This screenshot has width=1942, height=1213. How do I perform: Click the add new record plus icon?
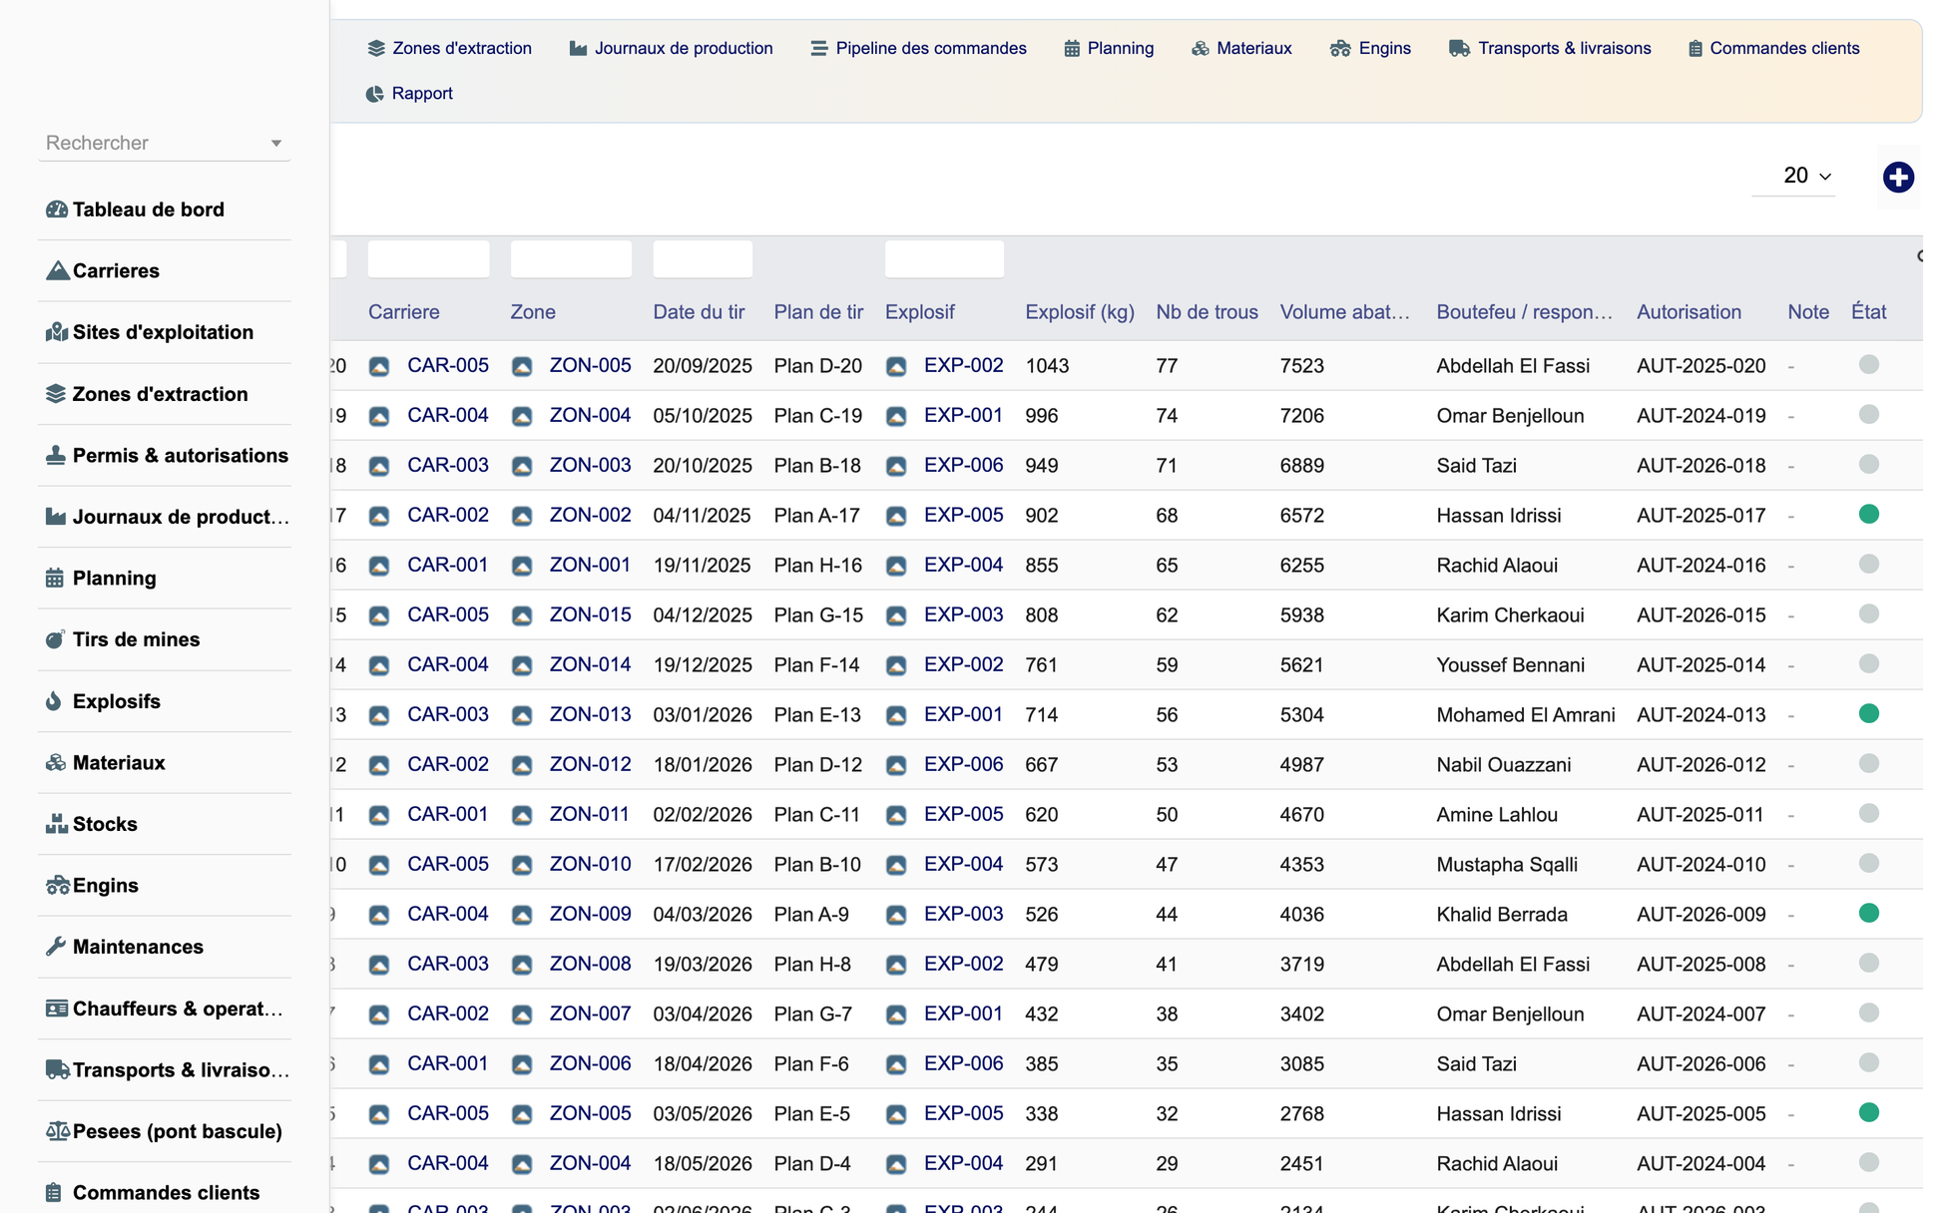(x=1898, y=178)
